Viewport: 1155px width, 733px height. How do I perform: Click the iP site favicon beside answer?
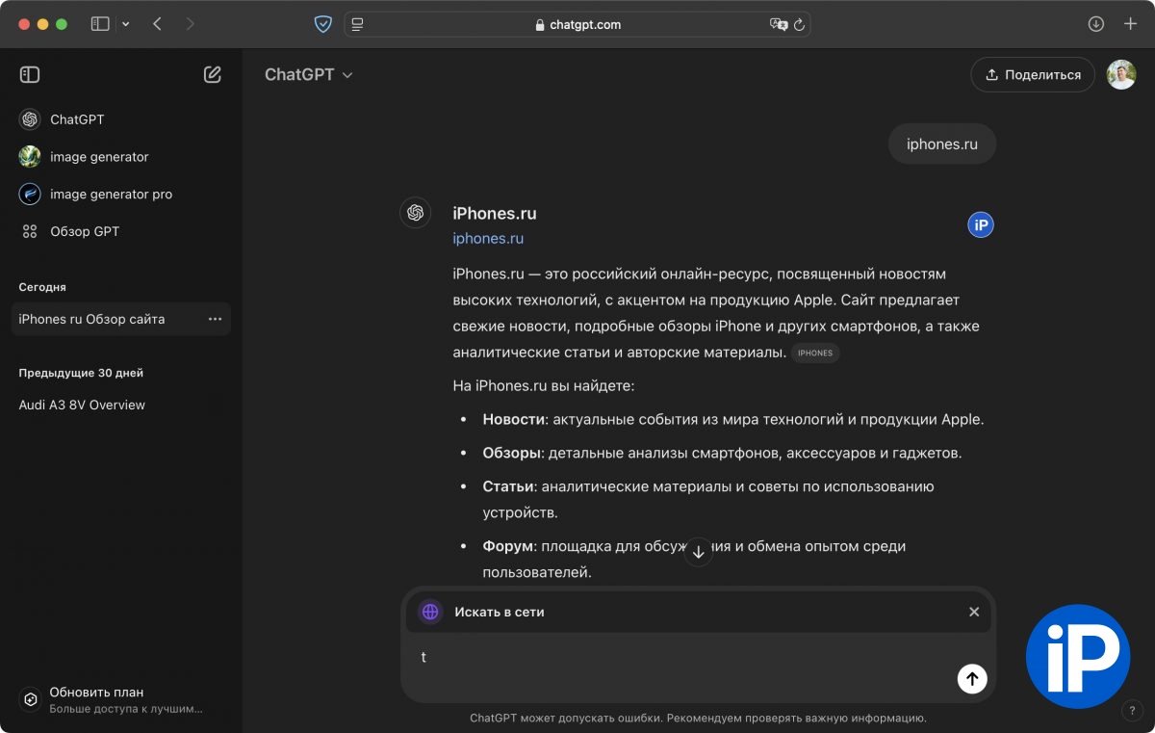click(980, 225)
